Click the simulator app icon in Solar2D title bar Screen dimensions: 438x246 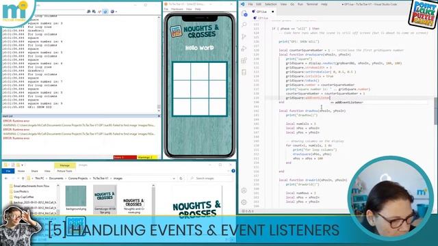click(x=166, y=4)
